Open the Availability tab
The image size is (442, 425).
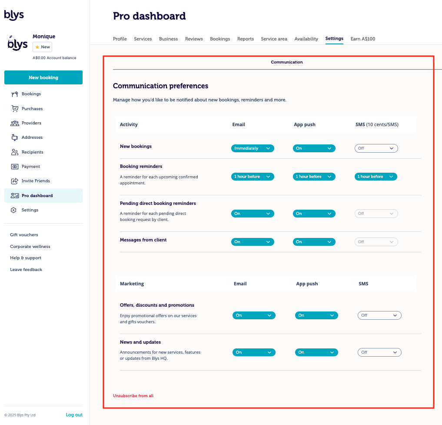306,39
